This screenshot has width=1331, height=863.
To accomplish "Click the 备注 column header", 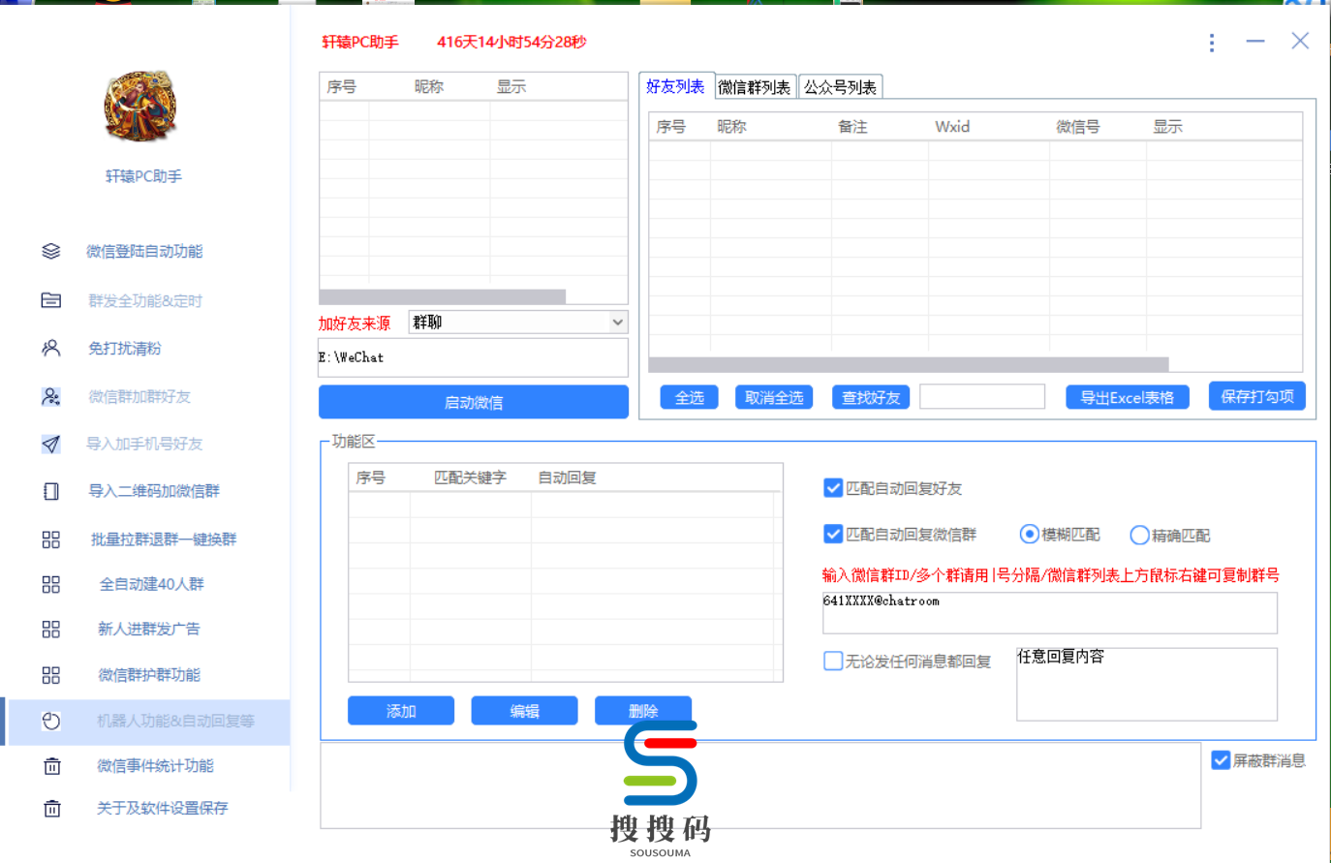I will coord(852,127).
